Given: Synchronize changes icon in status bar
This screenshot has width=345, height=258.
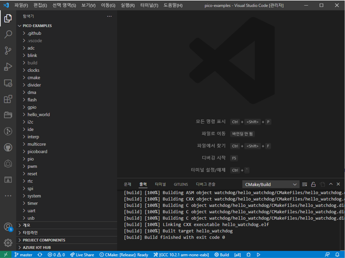Looking at the screenshot, I should point(40,255).
